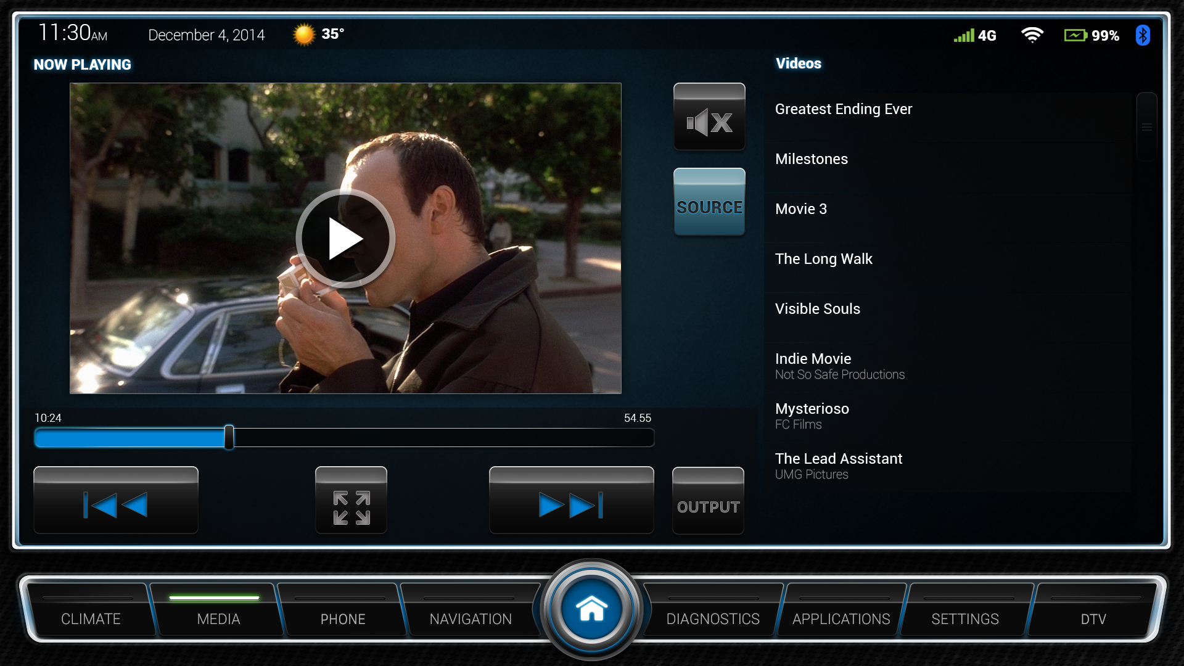
Task: Tap the Bluetooth status icon
Action: [1145, 35]
